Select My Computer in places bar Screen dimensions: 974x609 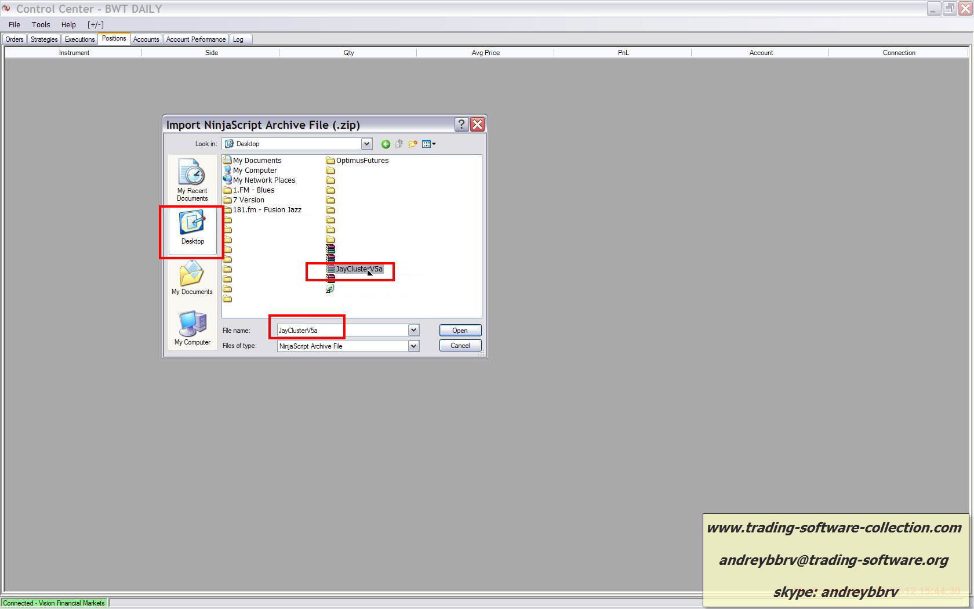tap(192, 328)
